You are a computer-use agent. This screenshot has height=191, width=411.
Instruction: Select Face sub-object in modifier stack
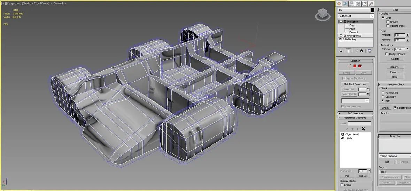point(352,29)
